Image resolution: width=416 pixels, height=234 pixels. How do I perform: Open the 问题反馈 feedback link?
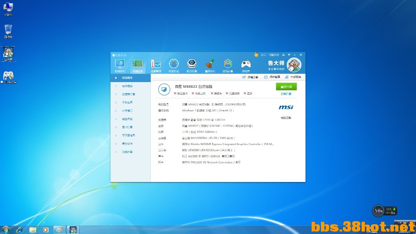point(273,55)
